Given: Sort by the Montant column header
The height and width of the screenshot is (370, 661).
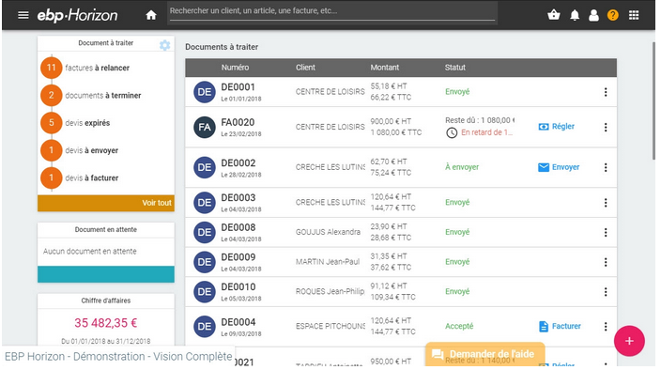Looking at the screenshot, I should point(384,68).
